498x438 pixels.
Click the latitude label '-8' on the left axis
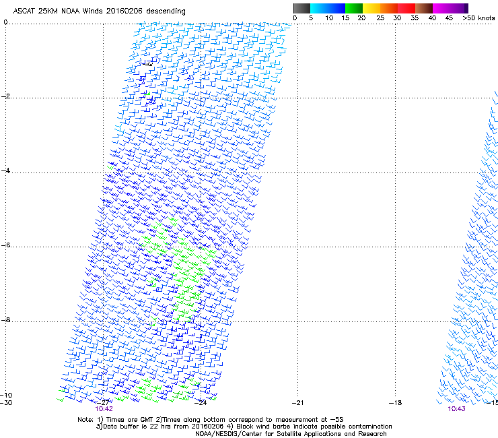(5, 320)
